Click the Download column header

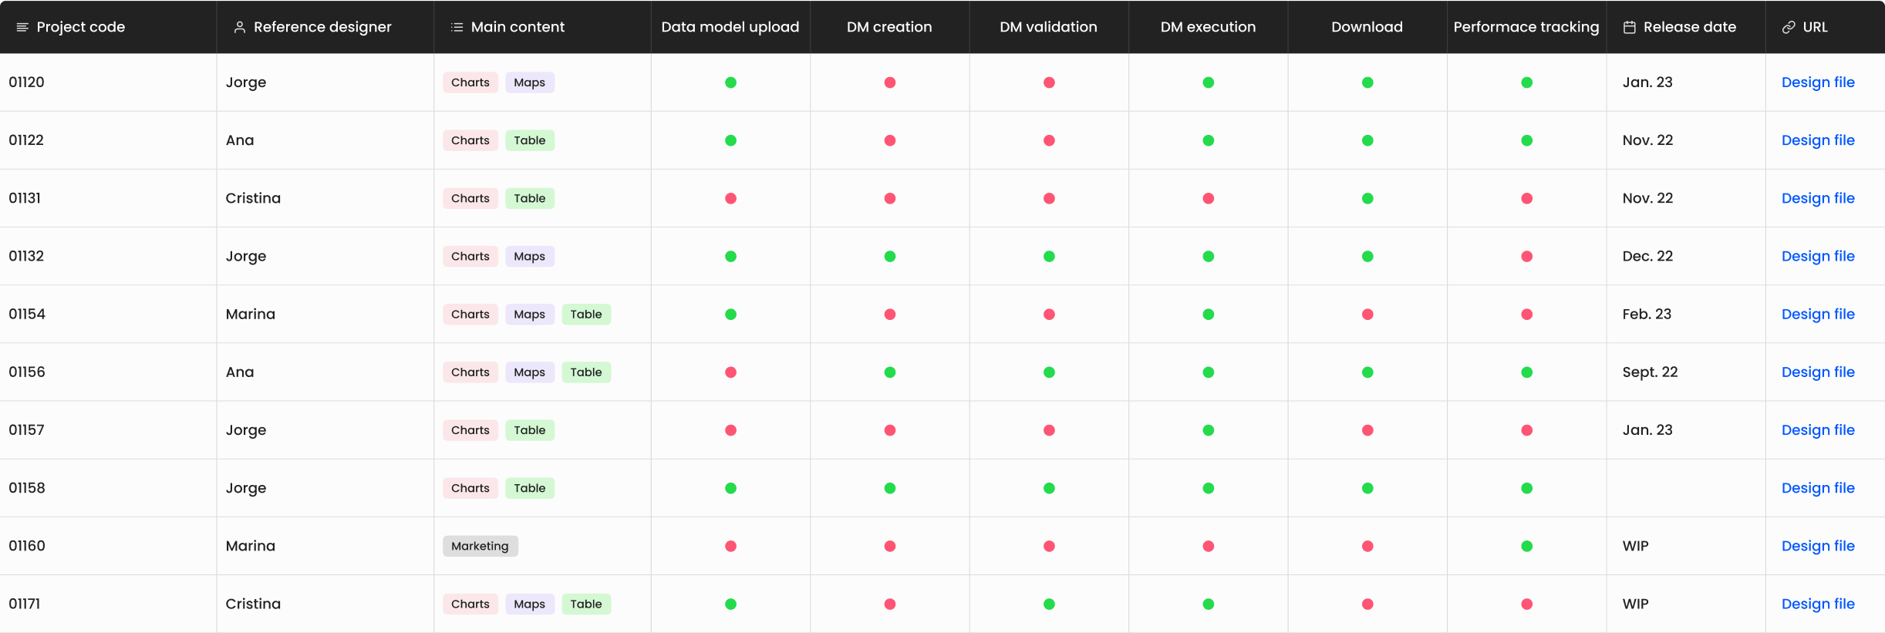(1367, 27)
